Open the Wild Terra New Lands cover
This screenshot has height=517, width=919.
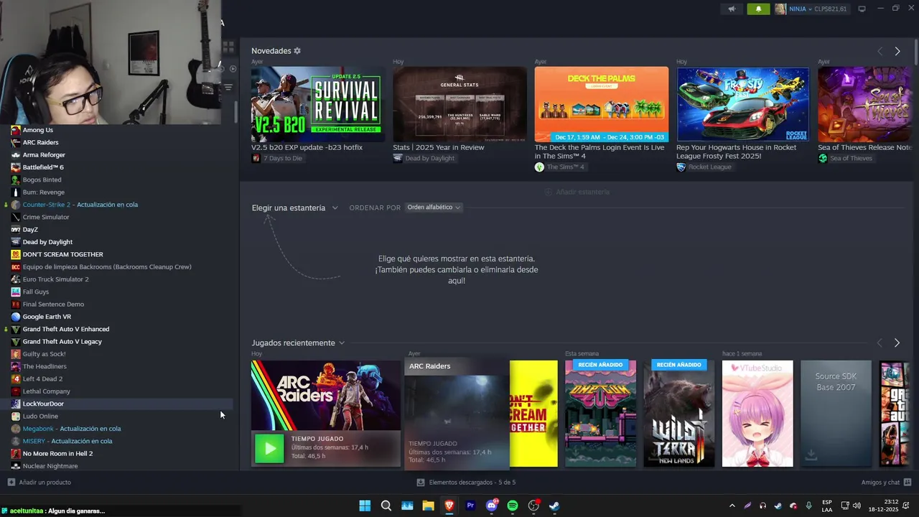(x=678, y=414)
